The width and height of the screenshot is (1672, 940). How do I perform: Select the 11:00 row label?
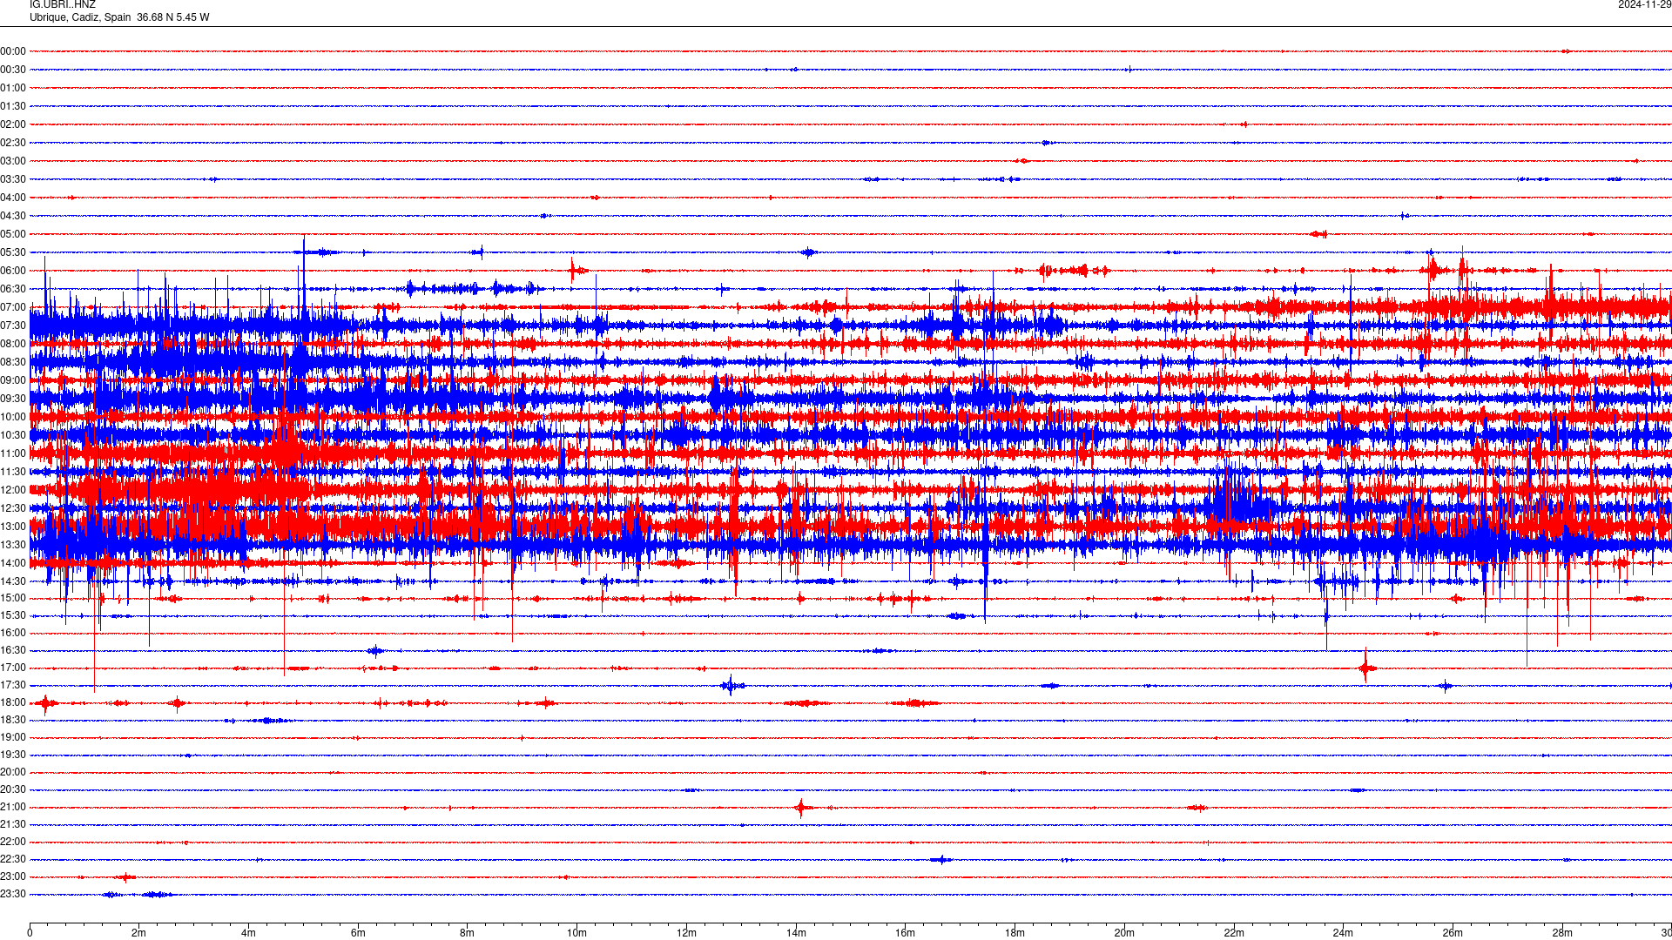pos(13,453)
